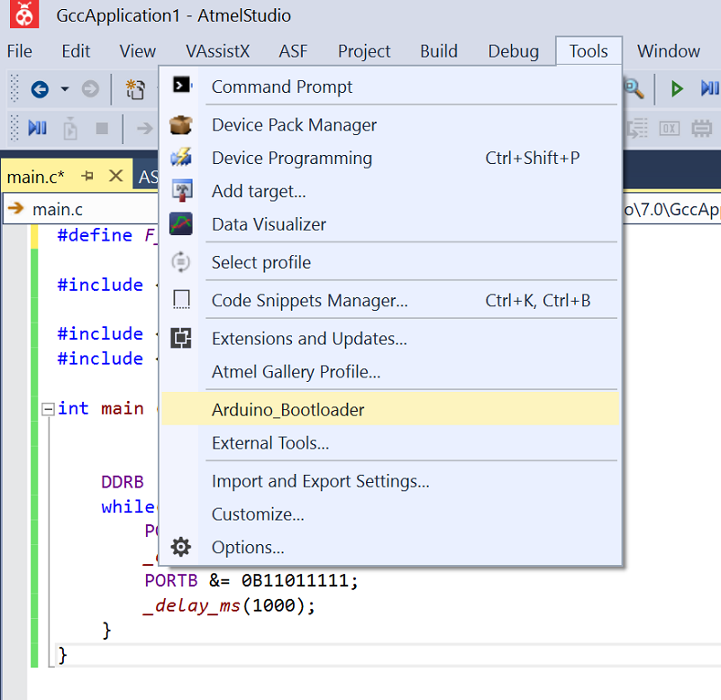This screenshot has width=721, height=700.
Task: Open Import and Export Settings...
Action: click(x=390, y=481)
